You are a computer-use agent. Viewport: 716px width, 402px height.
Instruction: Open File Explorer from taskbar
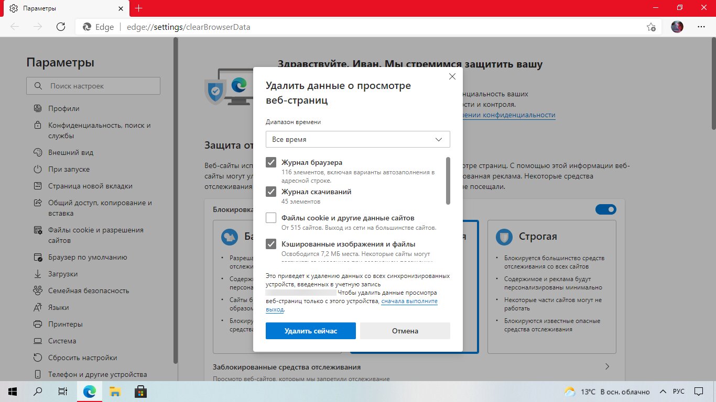115,392
